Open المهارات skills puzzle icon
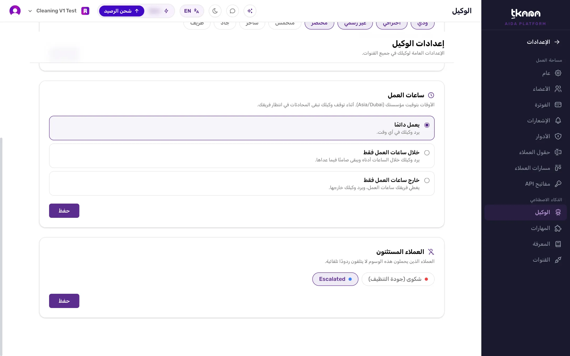The width and height of the screenshot is (570, 356). pos(558,228)
